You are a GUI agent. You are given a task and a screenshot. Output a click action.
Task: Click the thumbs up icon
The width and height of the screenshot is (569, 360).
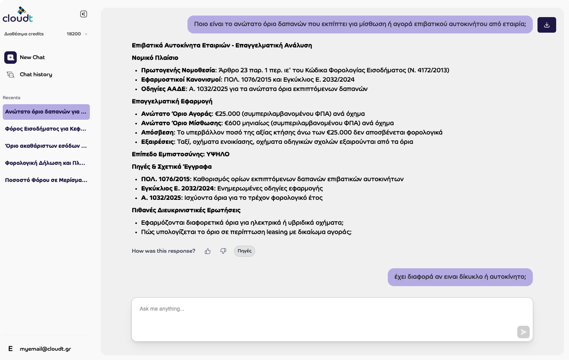pyautogui.click(x=208, y=251)
